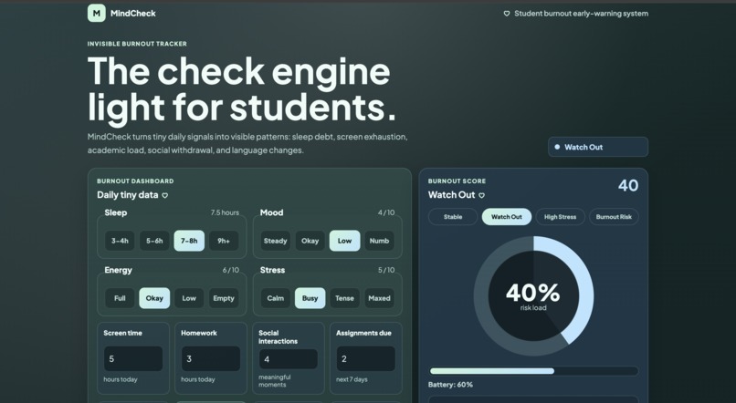Click the 6/10 energy score

coord(230,270)
